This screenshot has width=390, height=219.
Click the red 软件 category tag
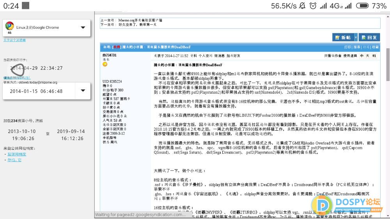117,47
